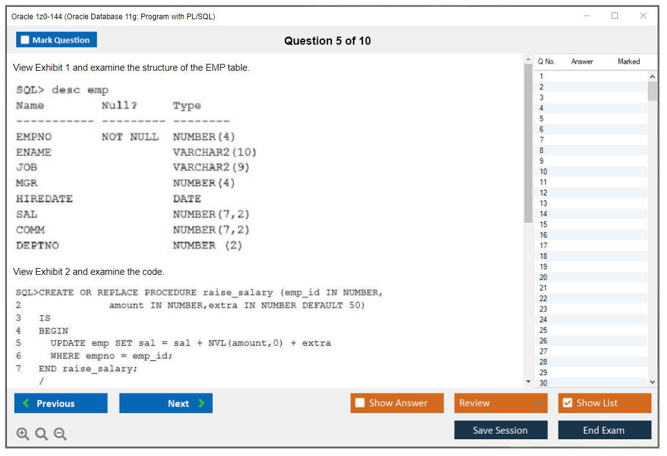Click the Marked column header
The image size is (667, 456).
(629, 61)
